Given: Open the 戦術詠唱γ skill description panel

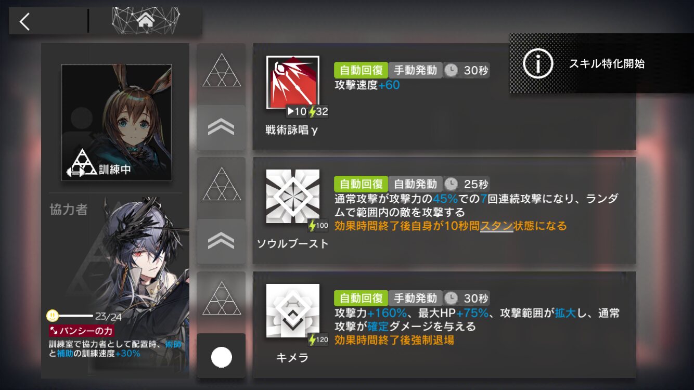Looking at the screenshot, I should 444,97.
